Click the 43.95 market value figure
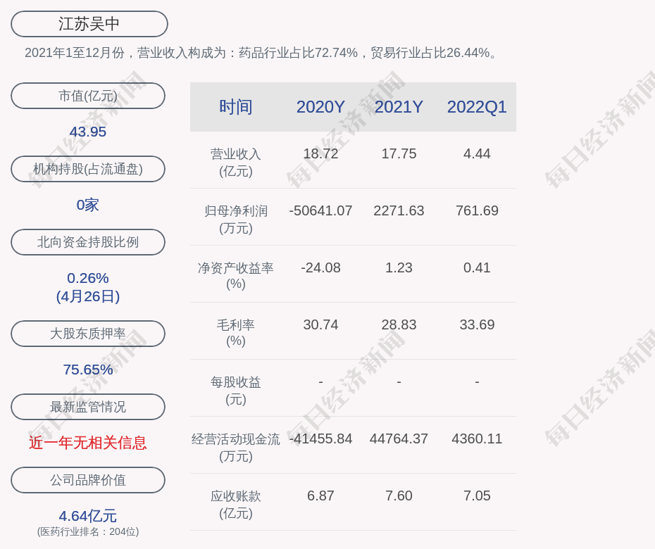This screenshot has height=549, width=655. 88,132
